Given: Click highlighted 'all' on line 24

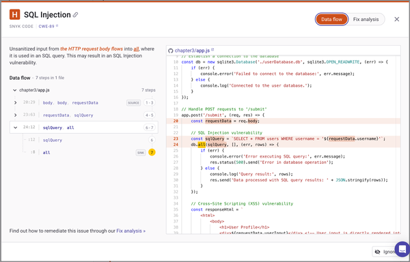Looking at the screenshot, I should (x=202, y=145).
